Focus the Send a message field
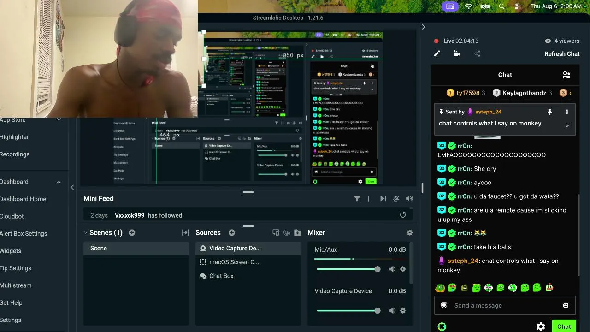 (505, 305)
